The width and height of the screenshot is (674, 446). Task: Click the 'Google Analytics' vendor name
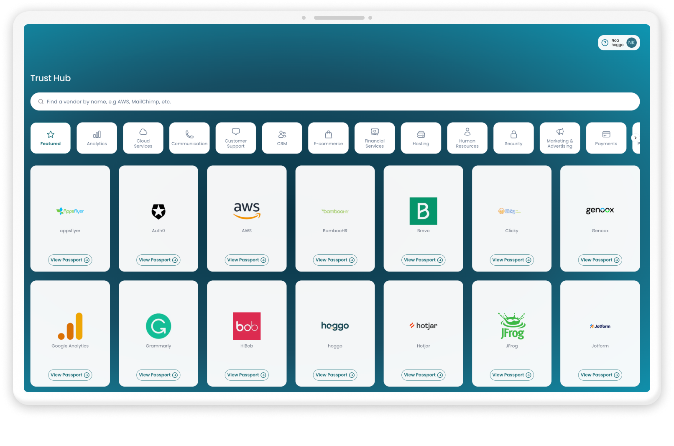pos(70,346)
